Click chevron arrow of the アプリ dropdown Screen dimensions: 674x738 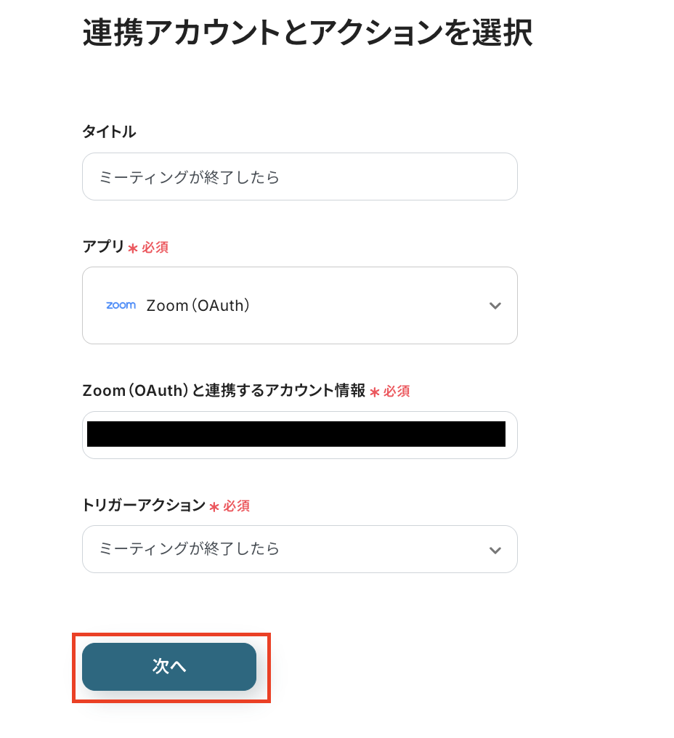[495, 306]
